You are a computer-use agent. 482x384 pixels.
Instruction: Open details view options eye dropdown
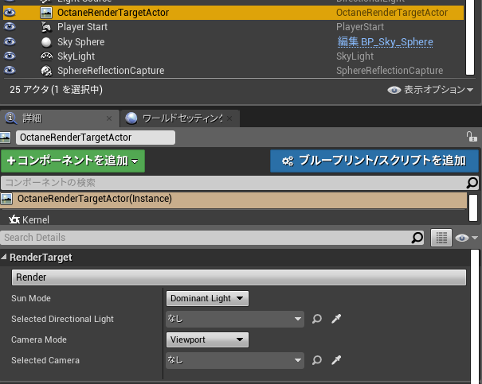[467, 238]
